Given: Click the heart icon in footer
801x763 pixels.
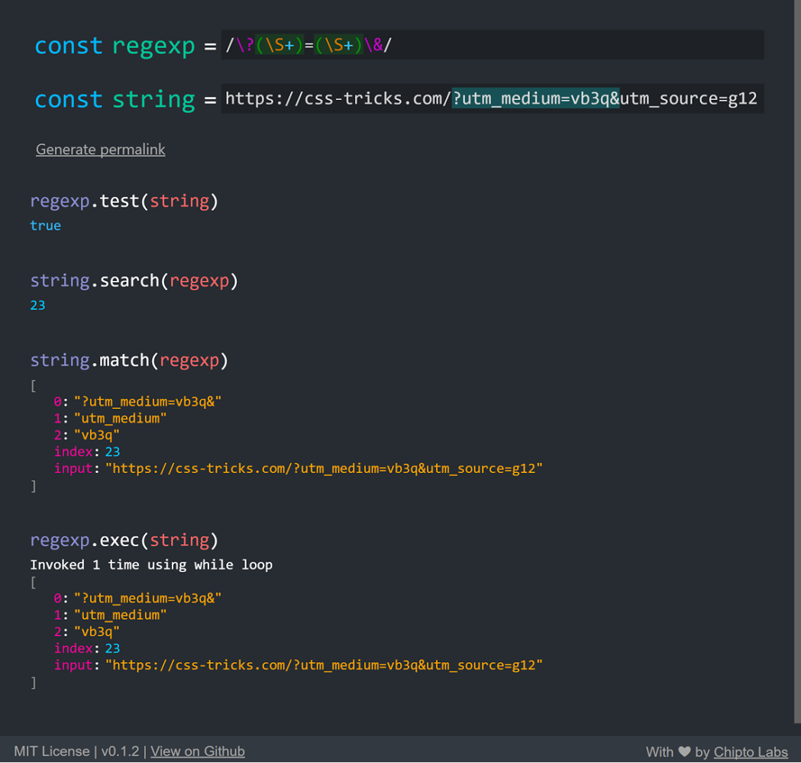Looking at the screenshot, I should (x=684, y=752).
